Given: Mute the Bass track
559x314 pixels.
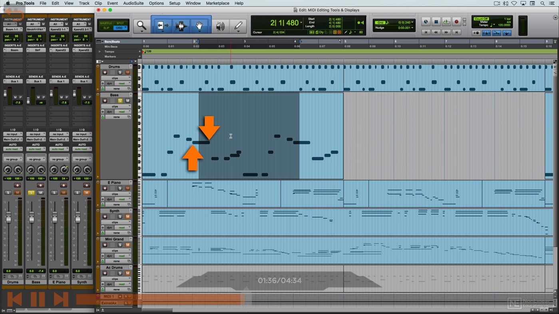Looking at the screenshot, I should tap(127, 101).
